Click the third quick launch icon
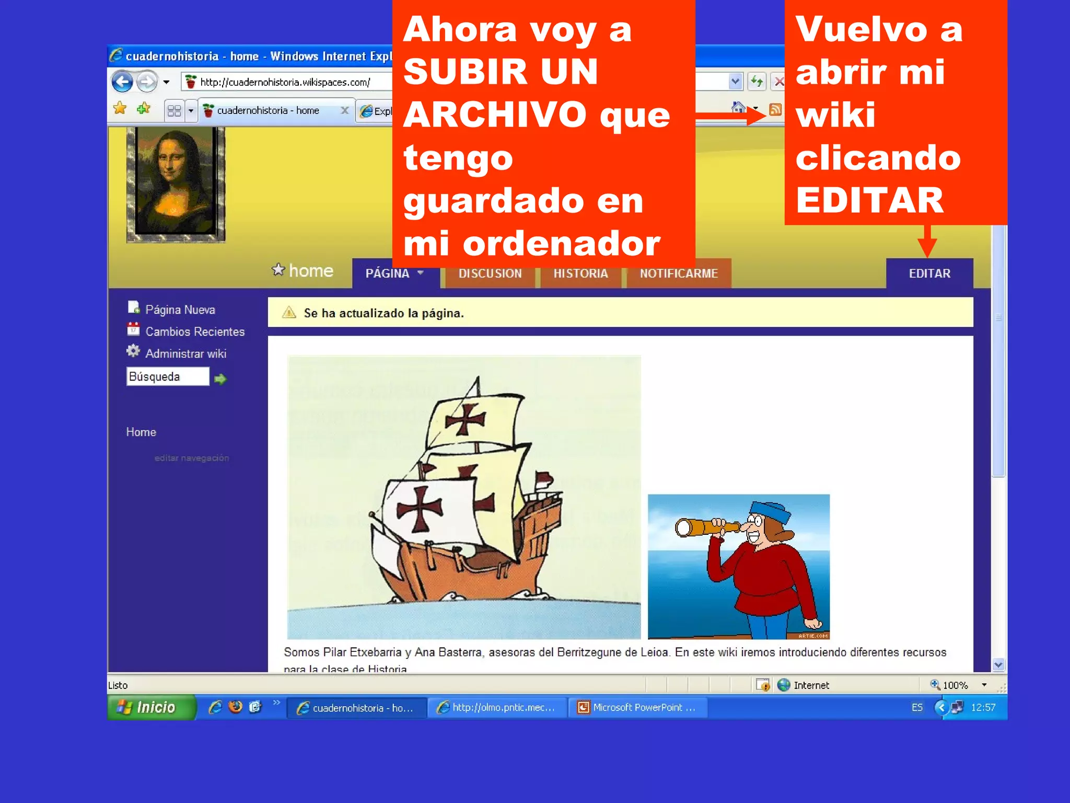 click(x=255, y=707)
